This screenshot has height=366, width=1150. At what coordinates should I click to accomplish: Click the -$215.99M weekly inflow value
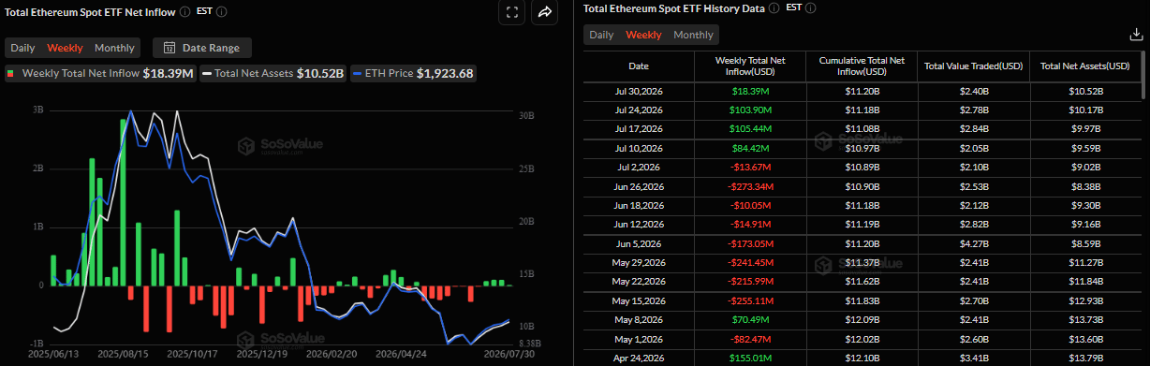749,282
